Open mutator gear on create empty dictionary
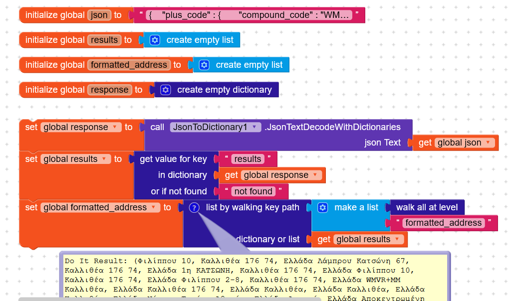 point(166,90)
